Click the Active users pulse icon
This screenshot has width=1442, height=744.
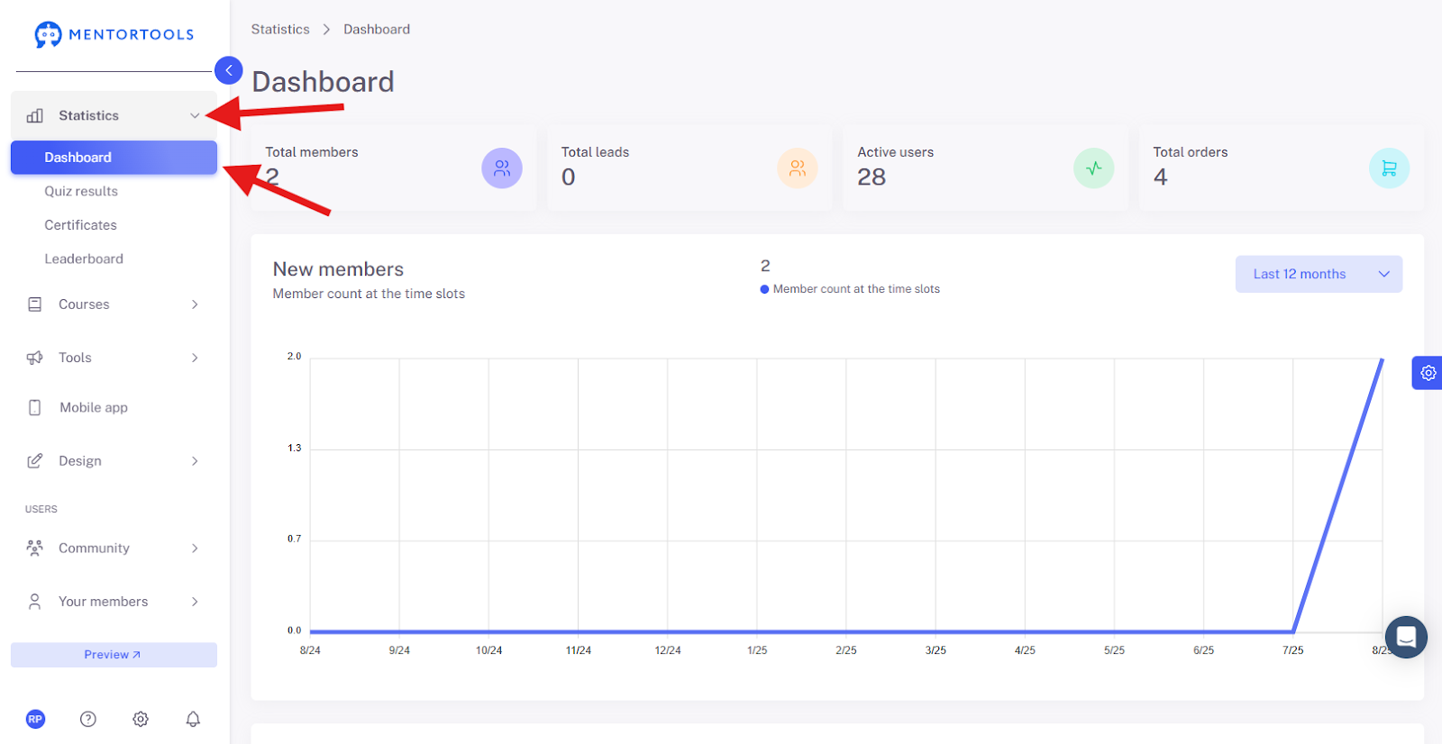[1093, 168]
